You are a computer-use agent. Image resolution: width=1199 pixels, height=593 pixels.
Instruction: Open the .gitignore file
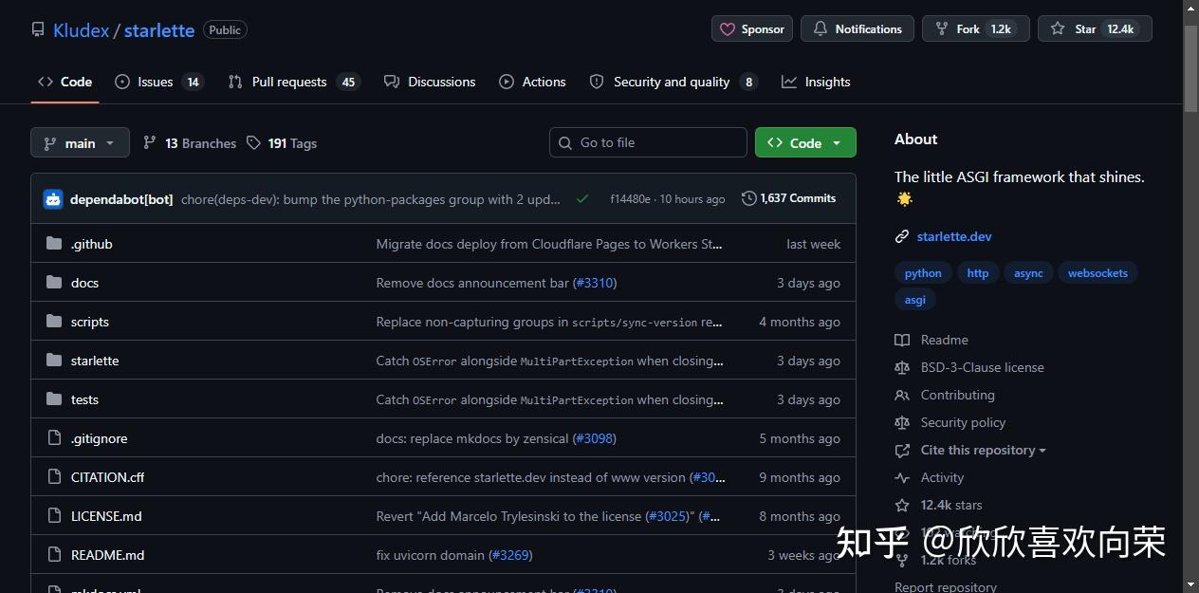(99, 438)
